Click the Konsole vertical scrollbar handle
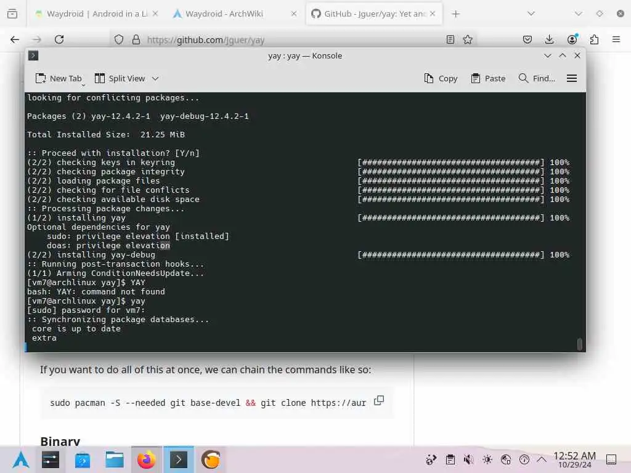Viewport: 631px width, 473px height. [580, 344]
